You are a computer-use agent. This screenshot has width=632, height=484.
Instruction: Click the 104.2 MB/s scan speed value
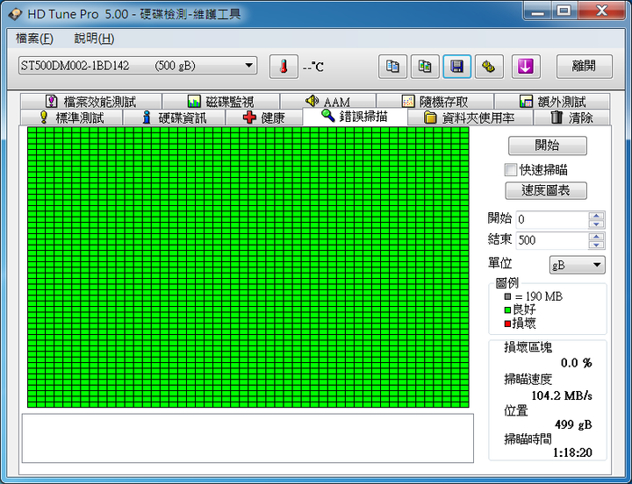(562, 395)
